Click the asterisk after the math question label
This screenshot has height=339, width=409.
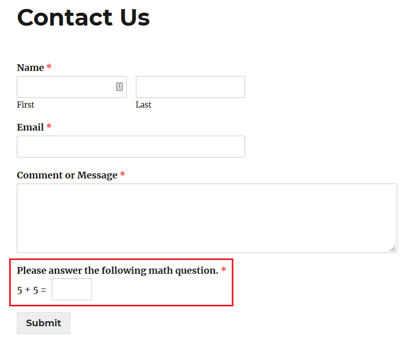(x=223, y=269)
